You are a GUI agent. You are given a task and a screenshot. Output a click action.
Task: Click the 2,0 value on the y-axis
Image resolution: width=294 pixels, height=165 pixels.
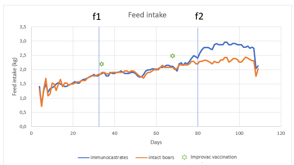coord(23,70)
